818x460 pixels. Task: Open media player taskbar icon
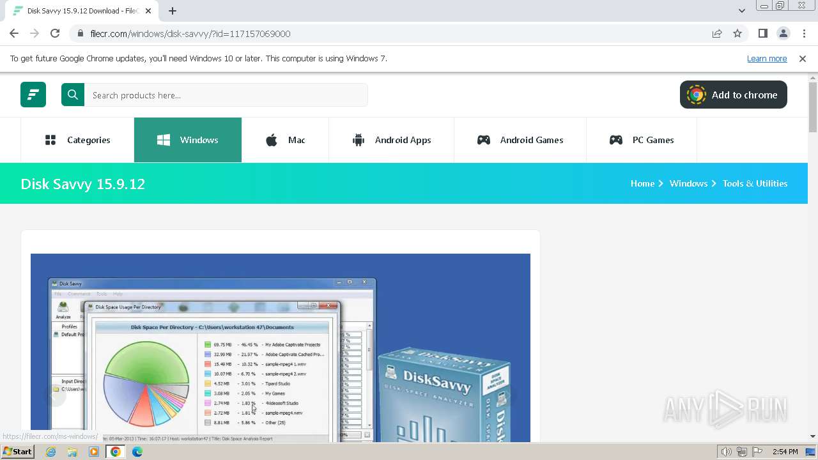94,452
